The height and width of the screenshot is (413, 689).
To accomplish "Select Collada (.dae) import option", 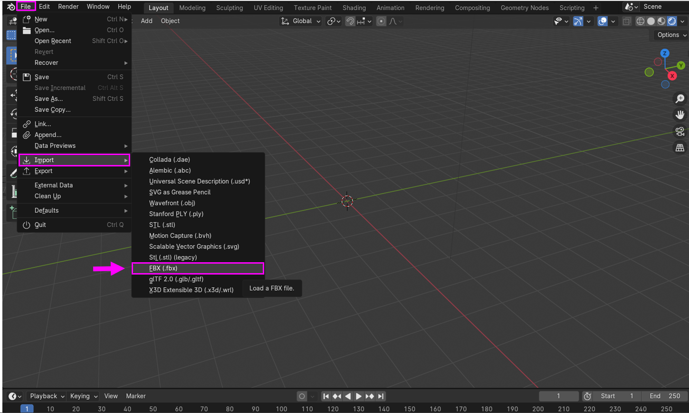I will point(198,160).
